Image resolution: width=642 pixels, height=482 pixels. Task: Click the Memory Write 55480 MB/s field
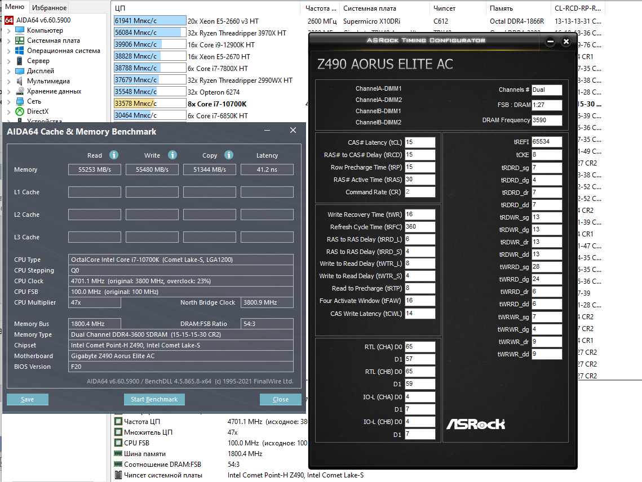(x=152, y=169)
